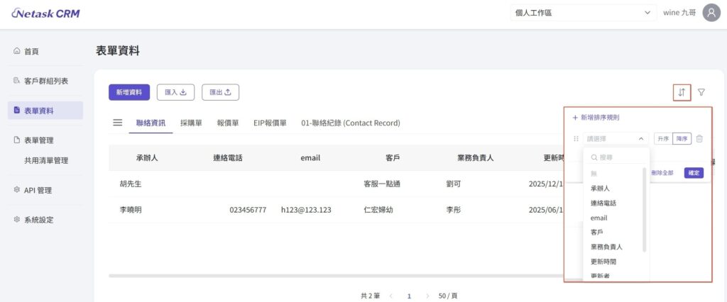Click the 搜尋 search field in dropdown

click(x=616, y=157)
